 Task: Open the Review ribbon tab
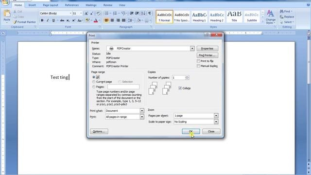point(108,5)
